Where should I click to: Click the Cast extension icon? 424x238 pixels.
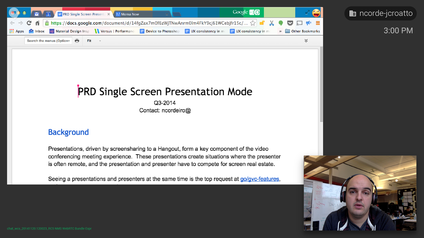(299, 23)
